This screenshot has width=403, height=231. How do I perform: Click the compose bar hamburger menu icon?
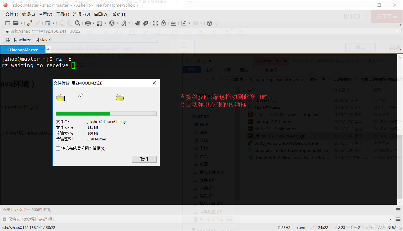point(398,219)
